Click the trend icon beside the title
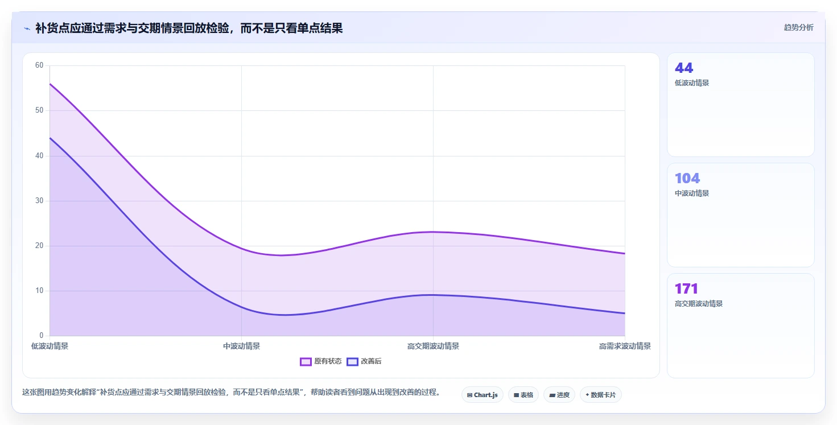 (27, 28)
